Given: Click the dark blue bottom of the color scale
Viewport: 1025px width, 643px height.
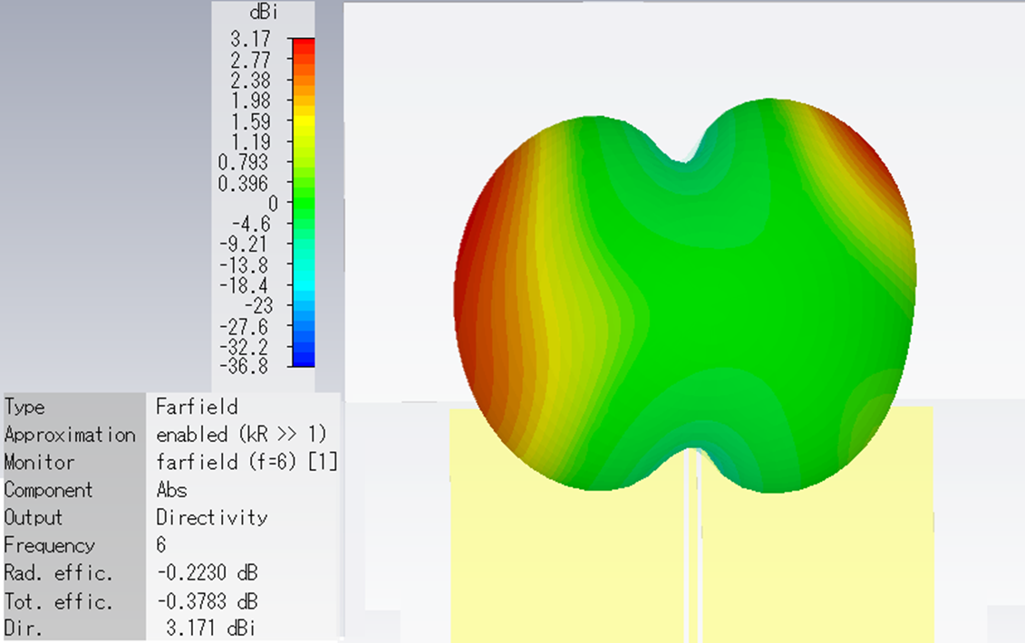Looking at the screenshot, I should pyautogui.click(x=302, y=360).
